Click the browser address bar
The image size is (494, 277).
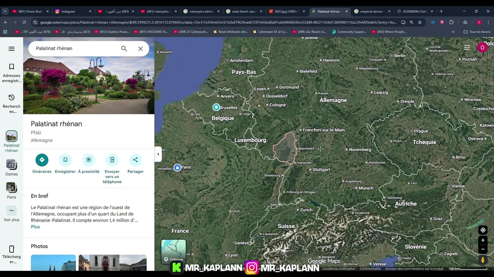click(x=218, y=22)
